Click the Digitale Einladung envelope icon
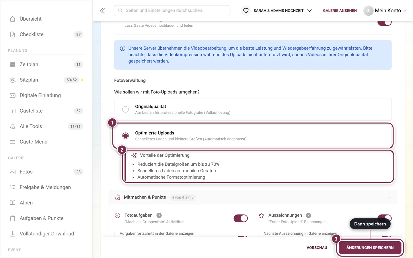Image resolution: width=413 pixels, height=258 pixels. [x=13, y=95]
